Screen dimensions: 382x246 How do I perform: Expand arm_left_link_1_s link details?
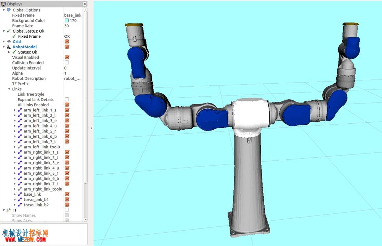(15, 110)
